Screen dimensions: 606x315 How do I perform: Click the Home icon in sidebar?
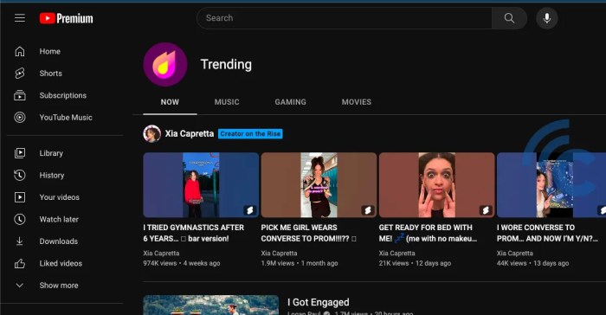(20, 51)
